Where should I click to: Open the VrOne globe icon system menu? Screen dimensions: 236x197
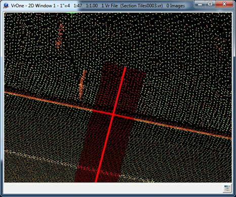(6, 6)
